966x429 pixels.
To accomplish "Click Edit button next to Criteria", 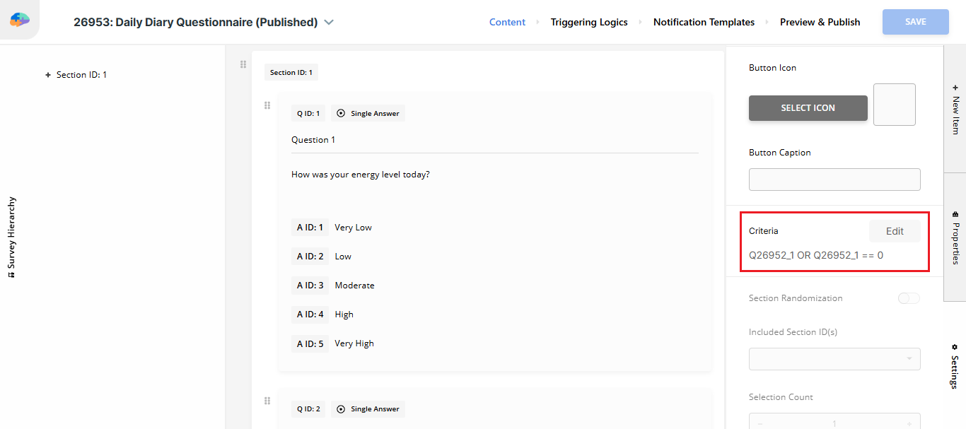I will 895,231.
